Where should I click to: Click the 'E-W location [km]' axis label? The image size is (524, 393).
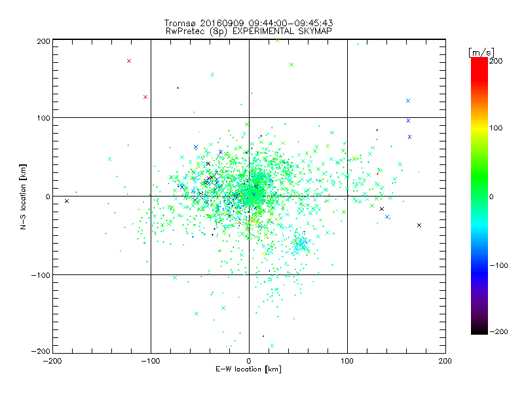coord(248,369)
